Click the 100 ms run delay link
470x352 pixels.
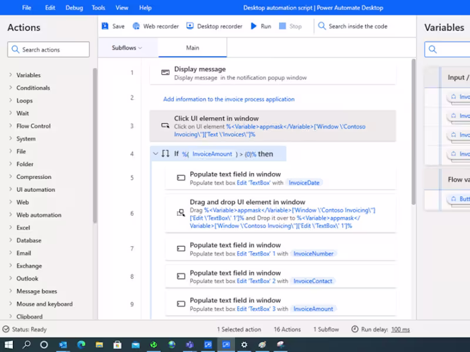pyautogui.click(x=400, y=329)
